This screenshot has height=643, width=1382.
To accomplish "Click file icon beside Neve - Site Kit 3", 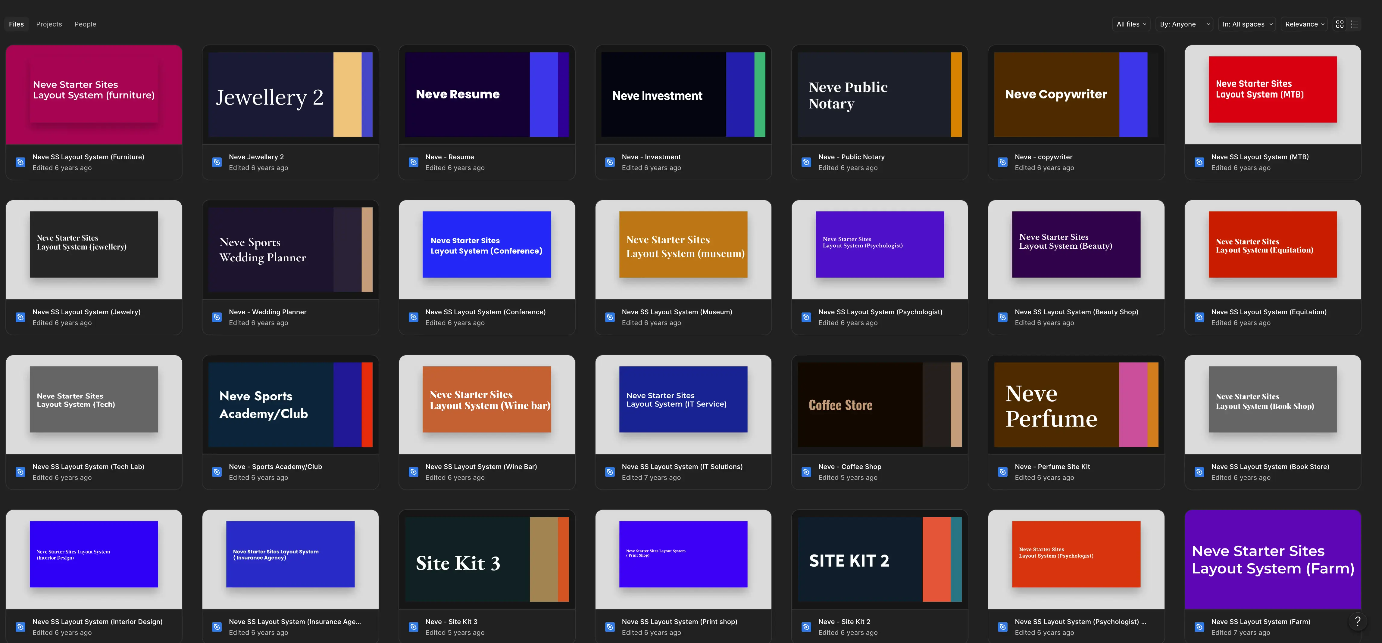I will (413, 626).
